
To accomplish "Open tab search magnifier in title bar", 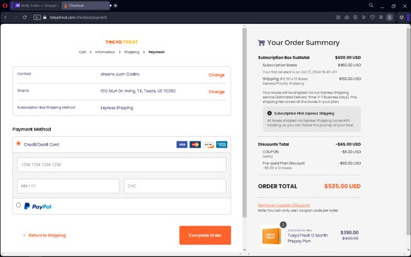I will pyautogui.click(x=371, y=6).
